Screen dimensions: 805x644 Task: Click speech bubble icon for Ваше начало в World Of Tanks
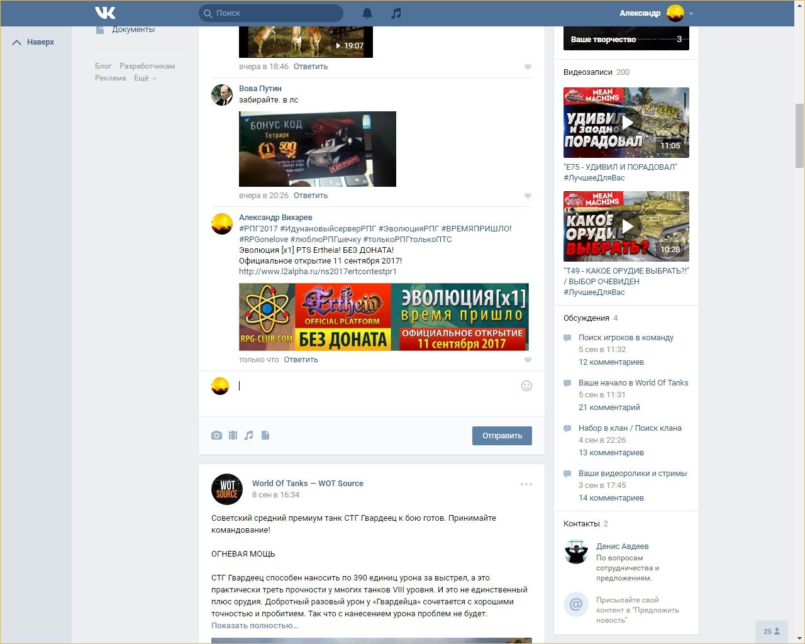pyautogui.click(x=567, y=383)
